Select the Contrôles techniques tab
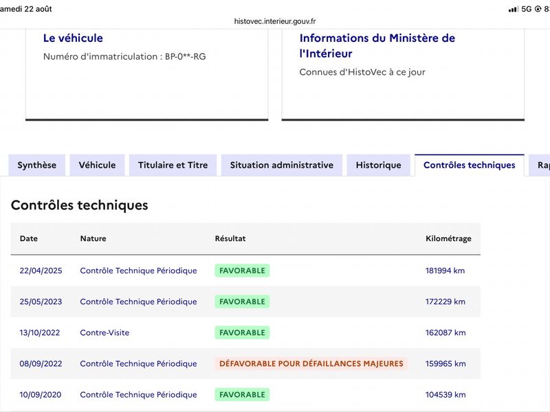Viewport: 550px width, 412px height. (x=470, y=165)
